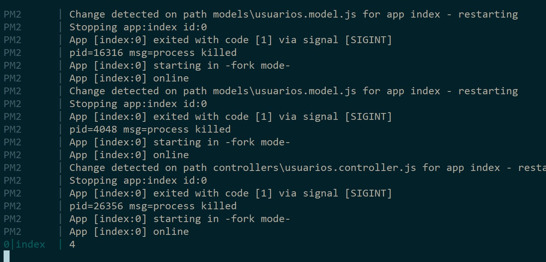Click the "Stopping app:index id:0" line above pid=16316
Screen dimensions: 546x262
tap(138, 27)
